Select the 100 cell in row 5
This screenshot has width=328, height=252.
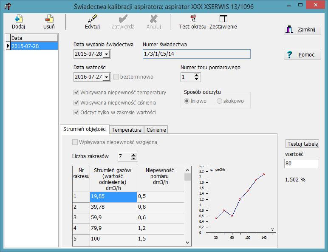113,239
